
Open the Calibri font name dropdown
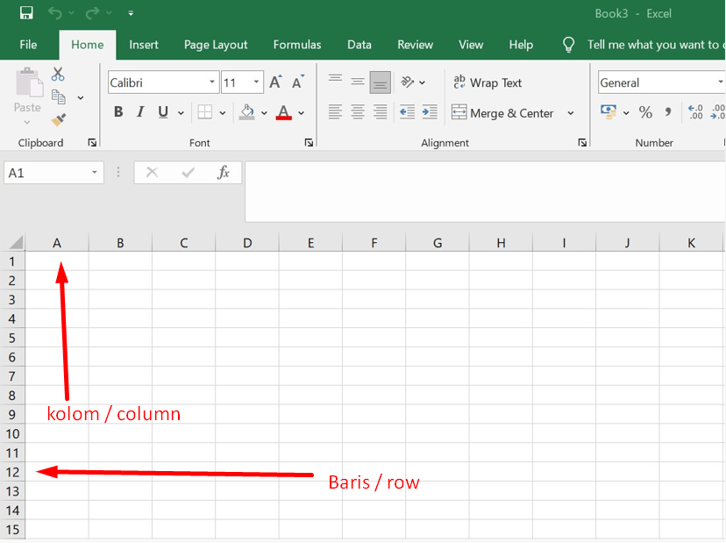pos(212,82)
